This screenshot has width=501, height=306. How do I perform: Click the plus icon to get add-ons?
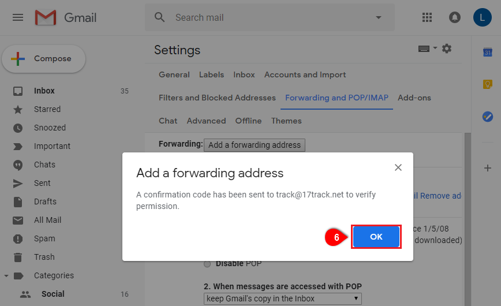pyautogui.click(x=488, y=168)
